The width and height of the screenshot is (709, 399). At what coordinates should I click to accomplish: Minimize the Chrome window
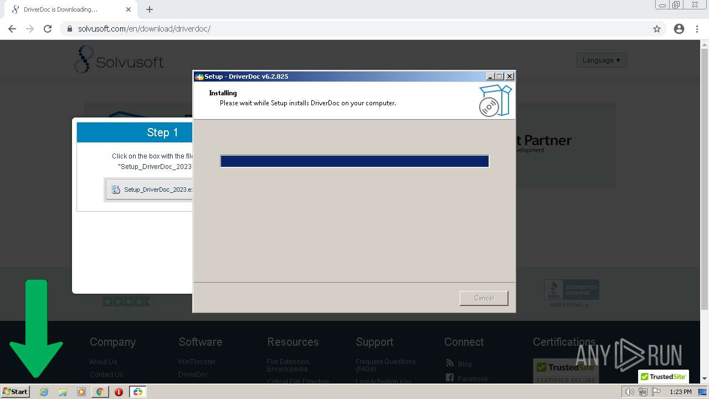coord(662,5)
